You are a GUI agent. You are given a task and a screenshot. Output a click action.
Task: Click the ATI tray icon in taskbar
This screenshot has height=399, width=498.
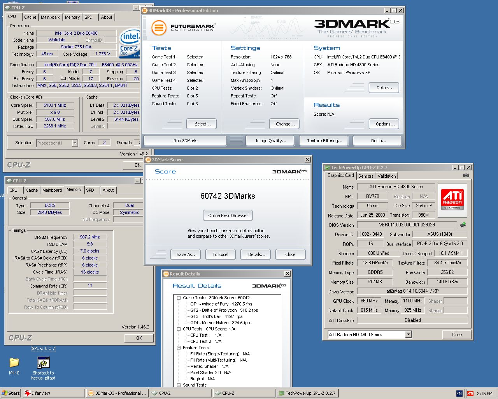point(470,394)
